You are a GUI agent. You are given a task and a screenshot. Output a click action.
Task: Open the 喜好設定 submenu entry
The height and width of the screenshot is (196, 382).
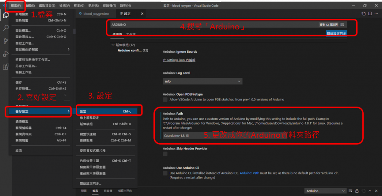(41, 111)
